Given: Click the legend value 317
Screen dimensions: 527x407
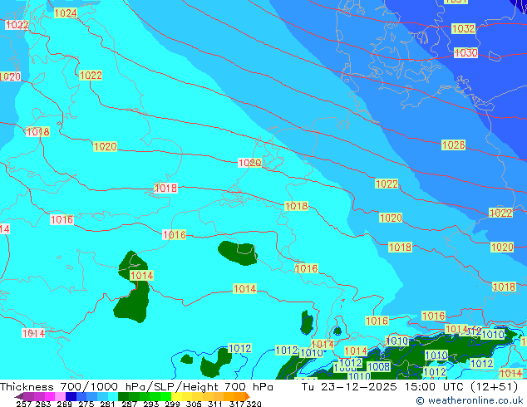Looking at the screenshot, I should 237,404.
